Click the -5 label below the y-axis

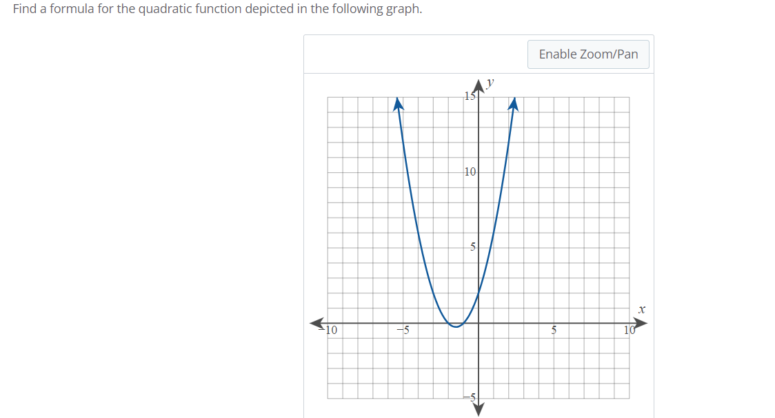tap(470, 396)
